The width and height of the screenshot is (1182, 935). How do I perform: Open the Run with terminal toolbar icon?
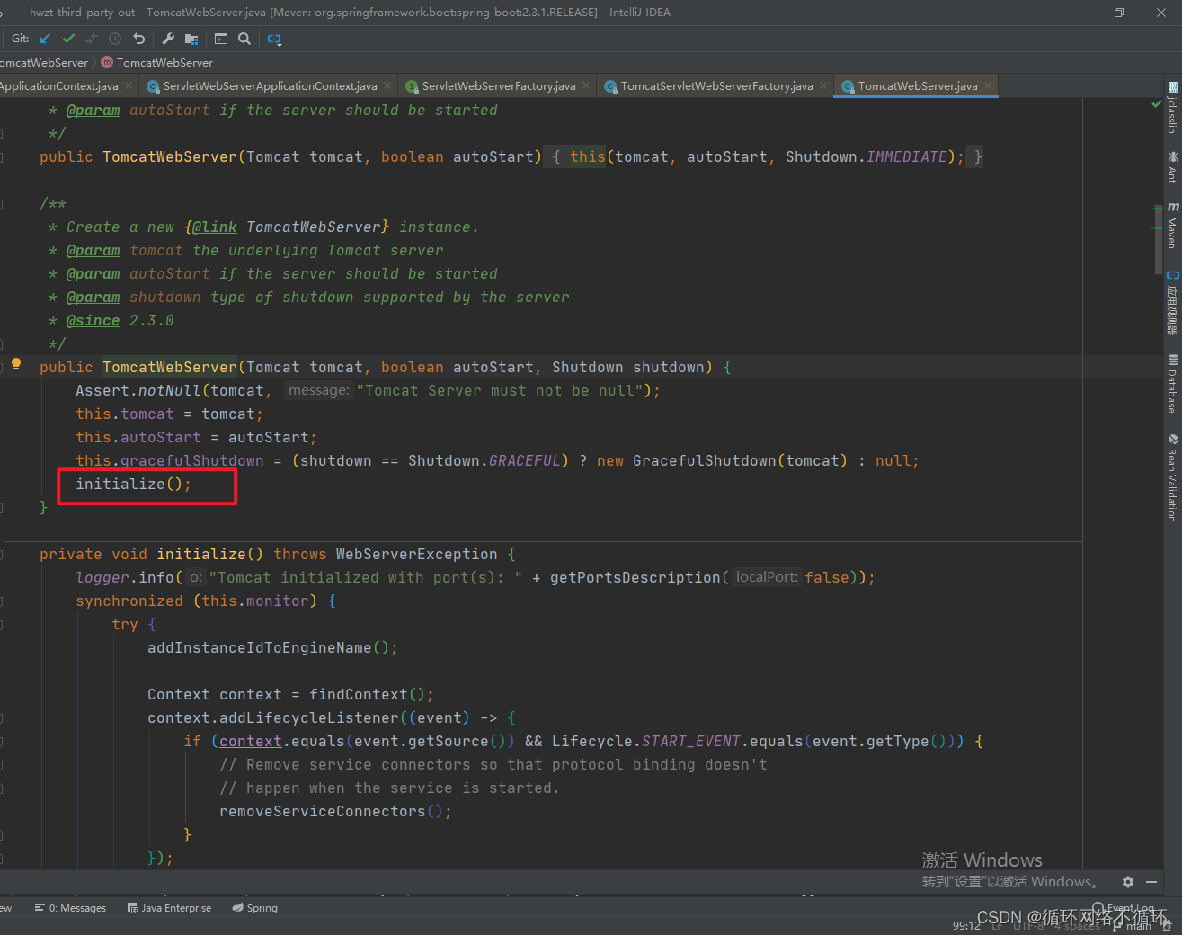coord(220,39)
